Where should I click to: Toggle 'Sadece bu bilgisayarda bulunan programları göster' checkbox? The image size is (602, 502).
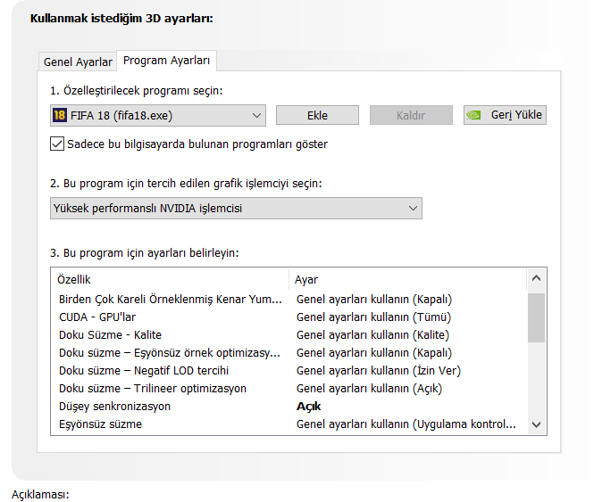click(58, 144)
